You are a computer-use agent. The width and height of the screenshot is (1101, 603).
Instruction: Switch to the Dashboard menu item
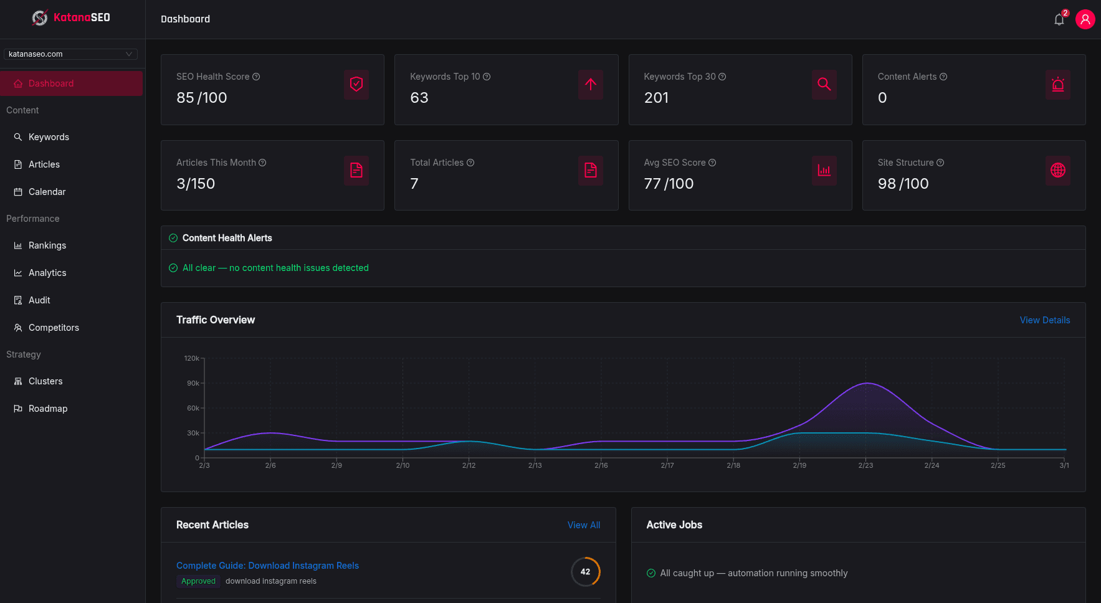(50, 83)
